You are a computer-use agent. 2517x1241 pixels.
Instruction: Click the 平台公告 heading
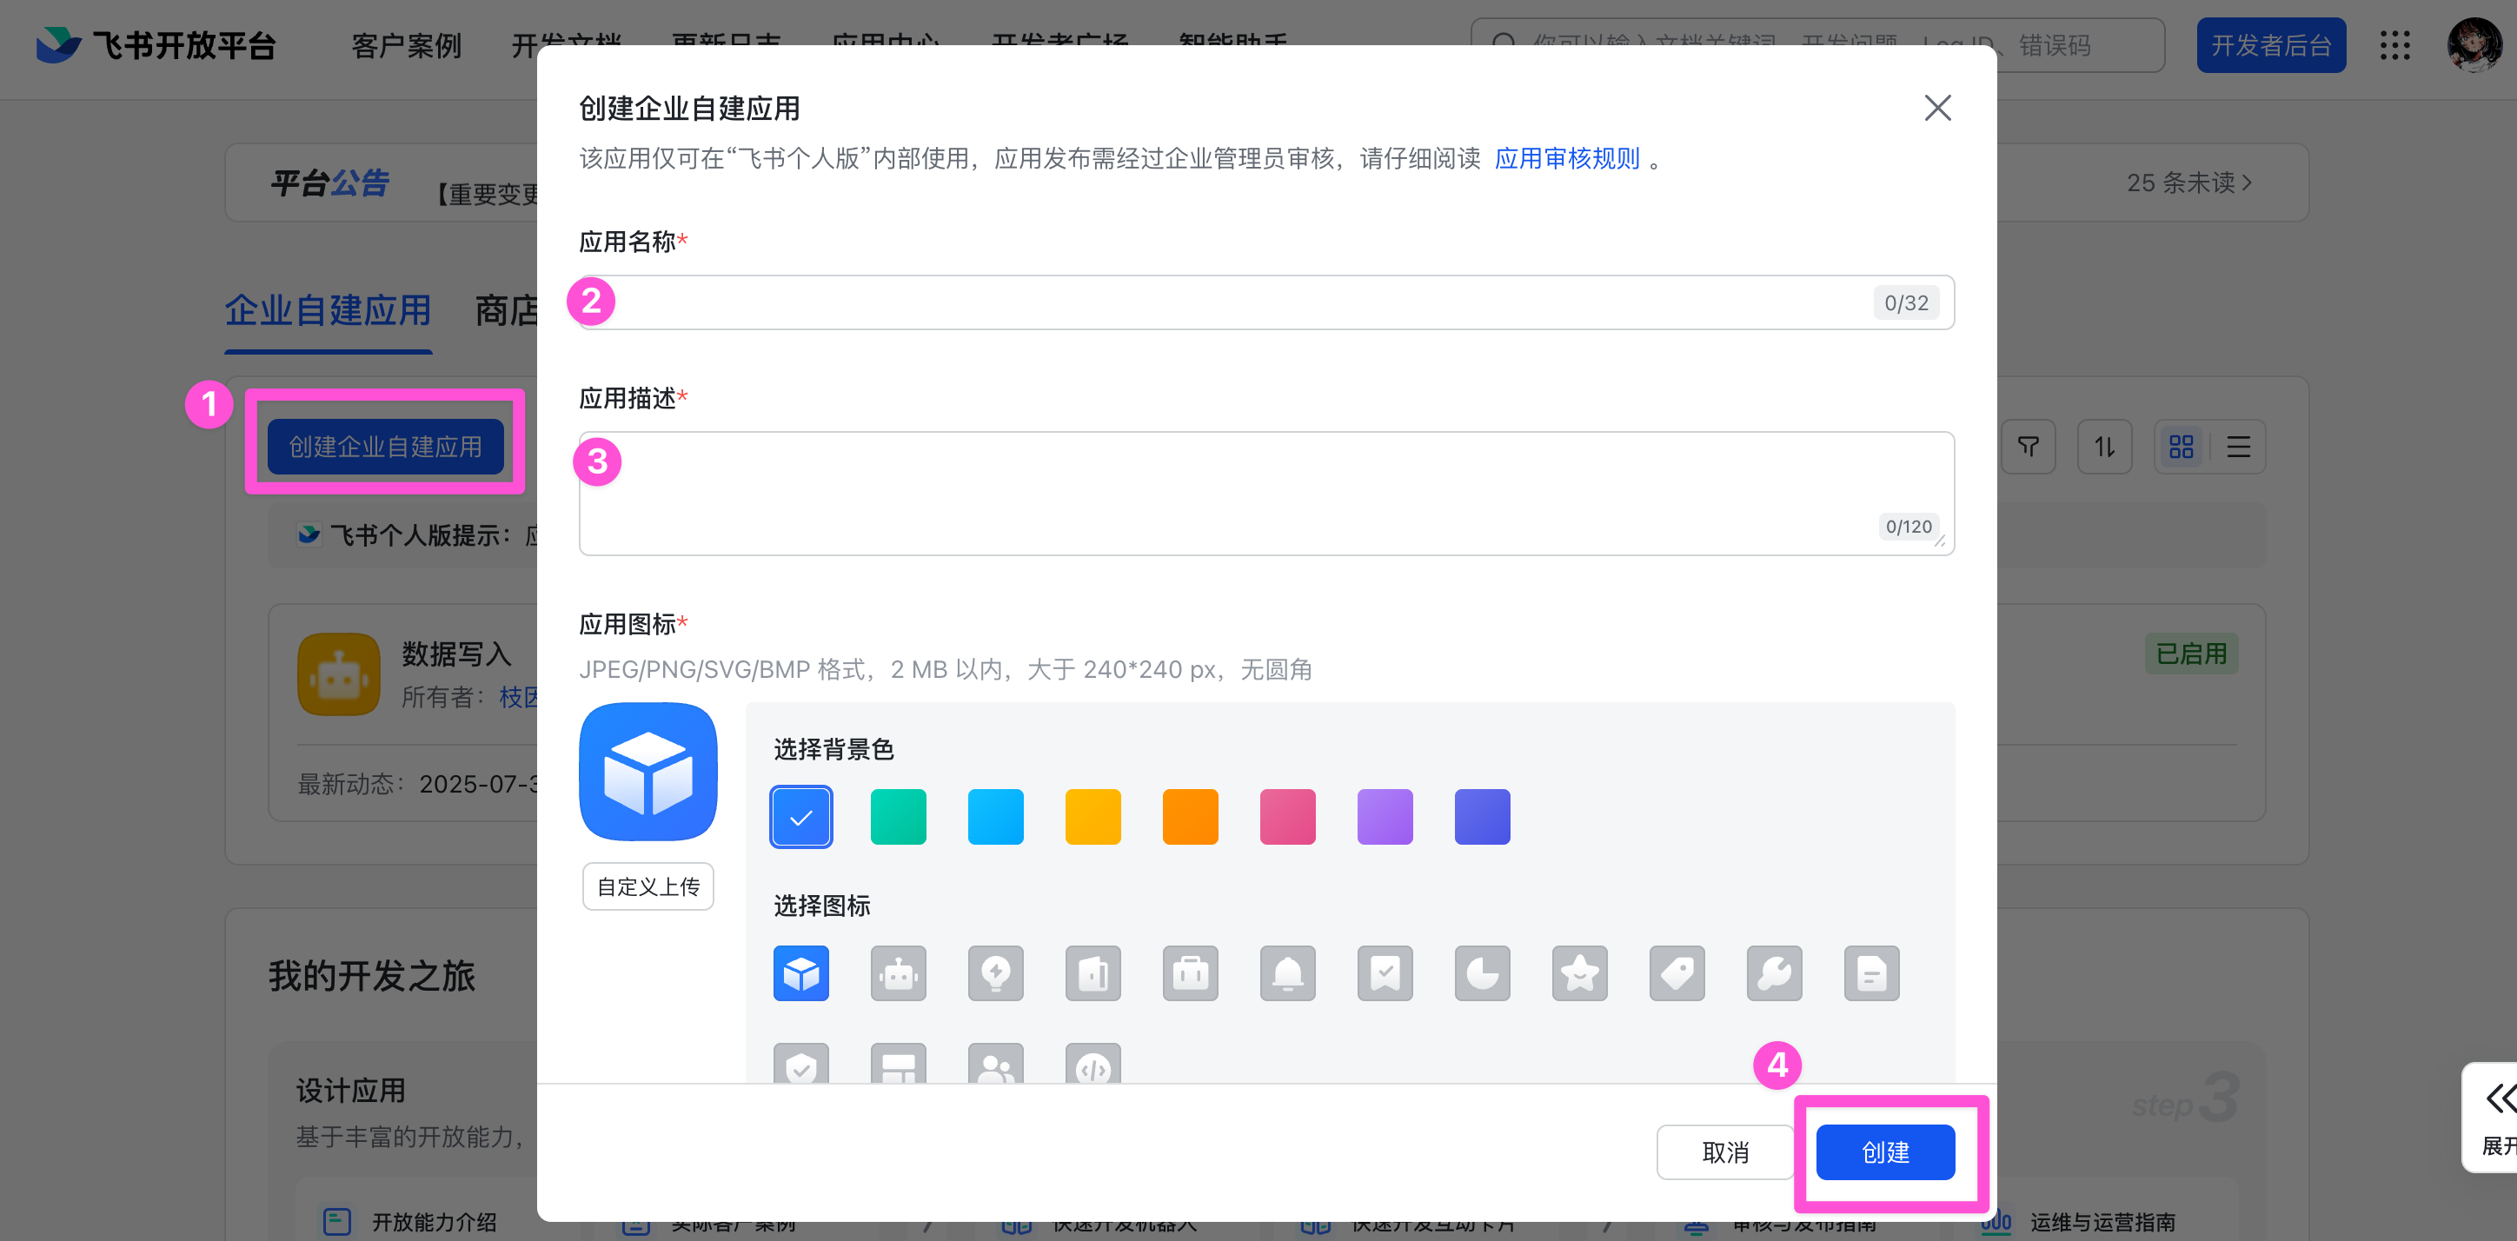(x=330, y=182)
